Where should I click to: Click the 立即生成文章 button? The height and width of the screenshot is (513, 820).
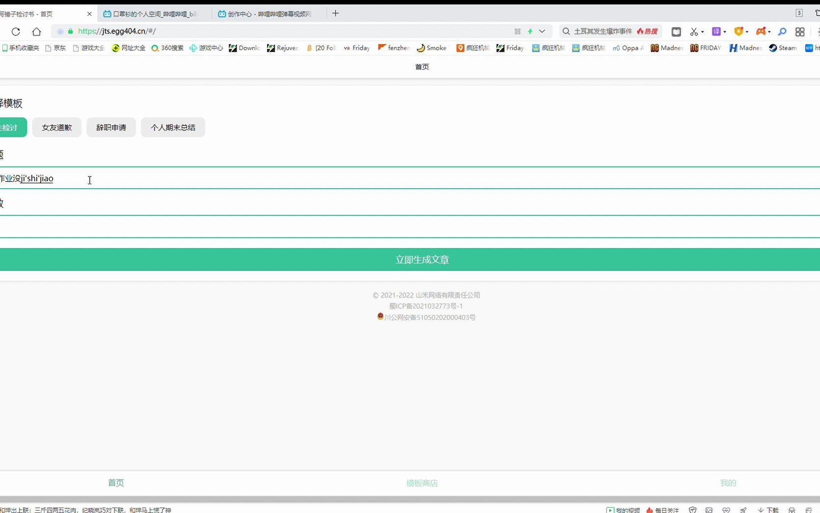(x=410, y=259)
